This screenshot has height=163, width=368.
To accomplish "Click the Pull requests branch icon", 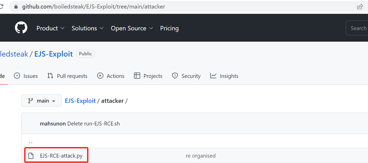I will tap(50, 76).
